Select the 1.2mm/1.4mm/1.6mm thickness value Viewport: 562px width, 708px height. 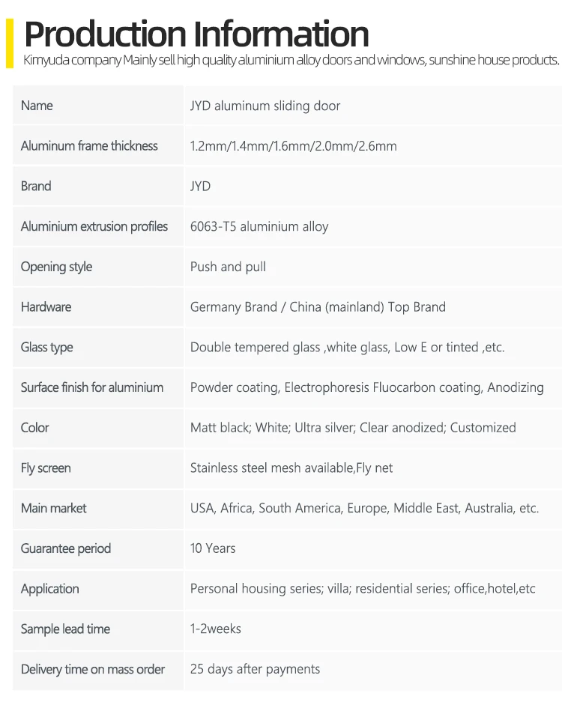[x=294, y=146]
